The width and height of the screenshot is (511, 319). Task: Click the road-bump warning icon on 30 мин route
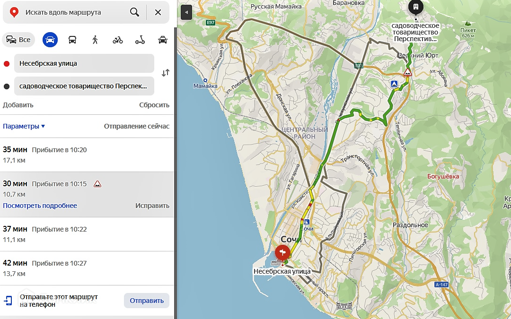click(97, 184)
